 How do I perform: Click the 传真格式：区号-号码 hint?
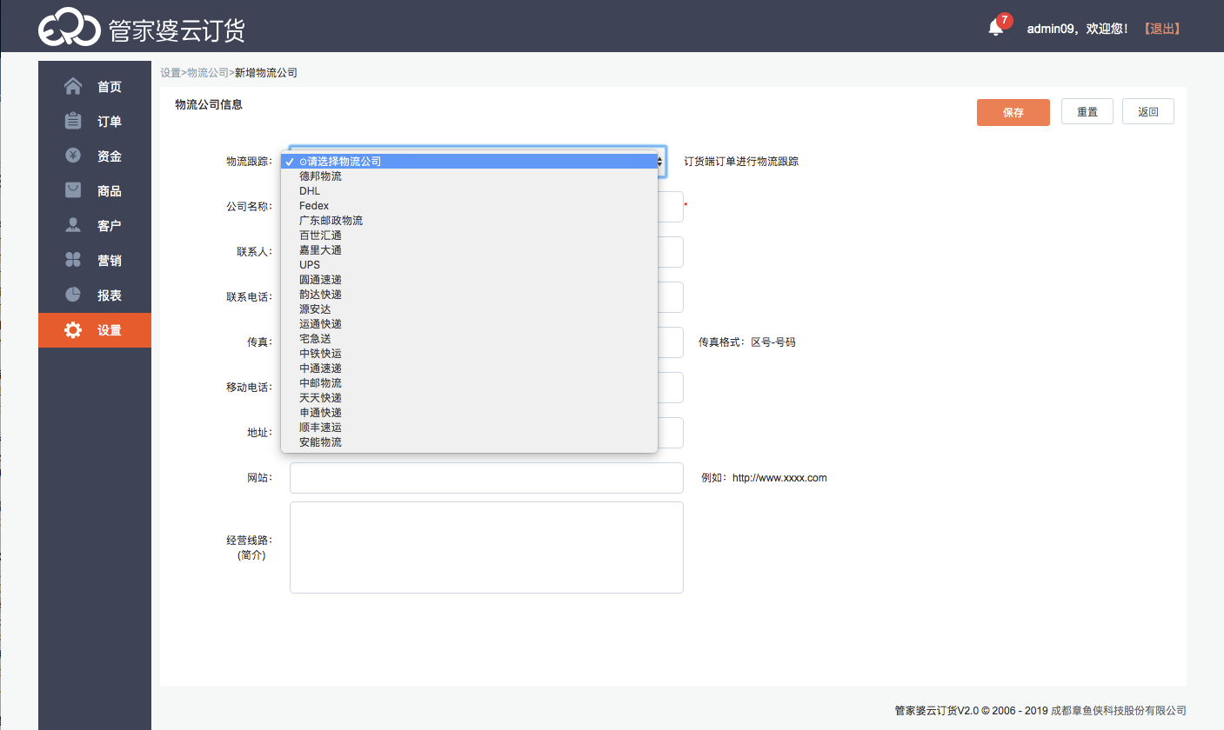[747, 342]
